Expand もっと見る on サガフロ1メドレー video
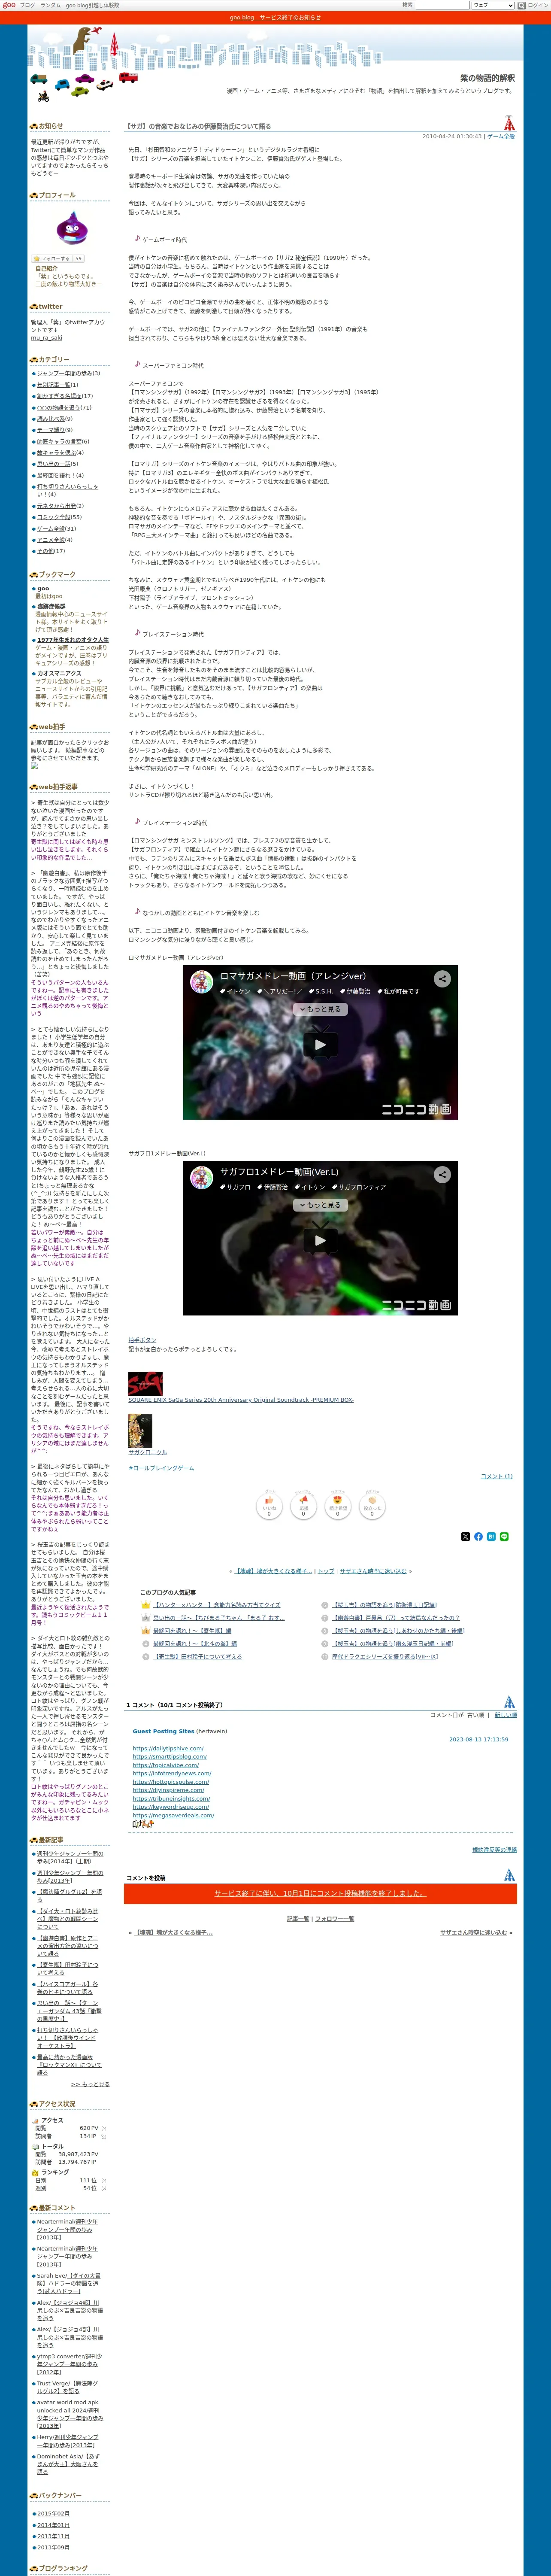The image size is (551, 2576). (x=320, y=1205)
